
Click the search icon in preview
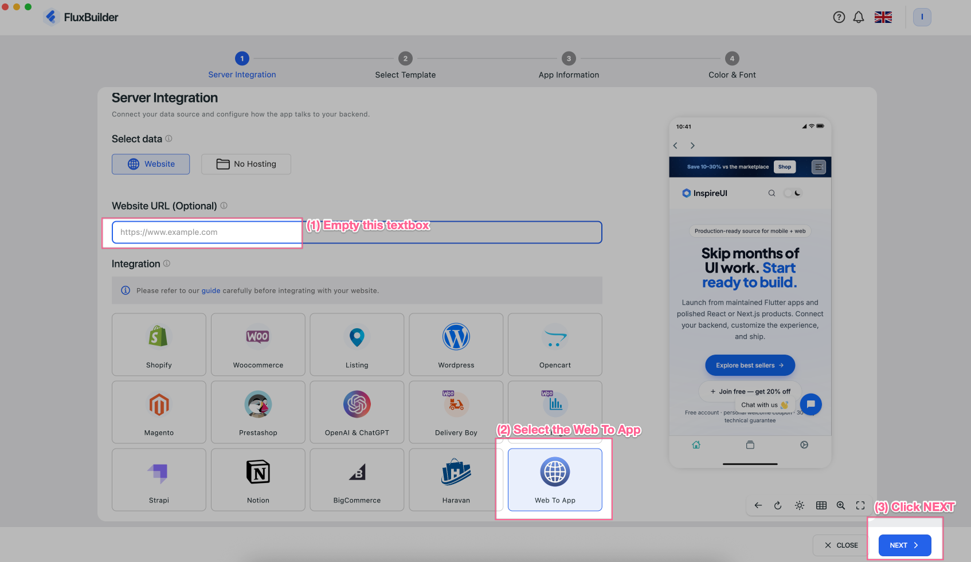(x=772, y=193)
